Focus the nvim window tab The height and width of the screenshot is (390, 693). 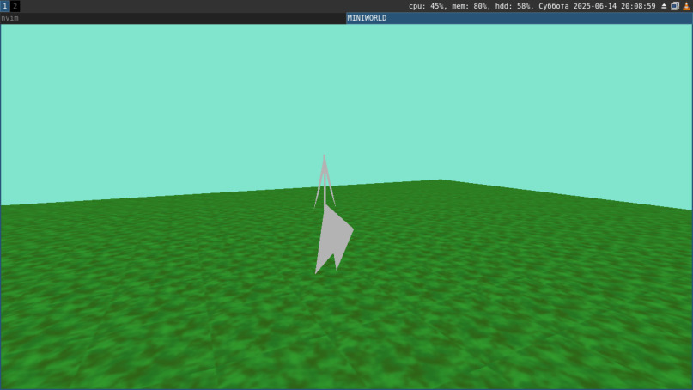pyautogui.click(x=173, y=18)
